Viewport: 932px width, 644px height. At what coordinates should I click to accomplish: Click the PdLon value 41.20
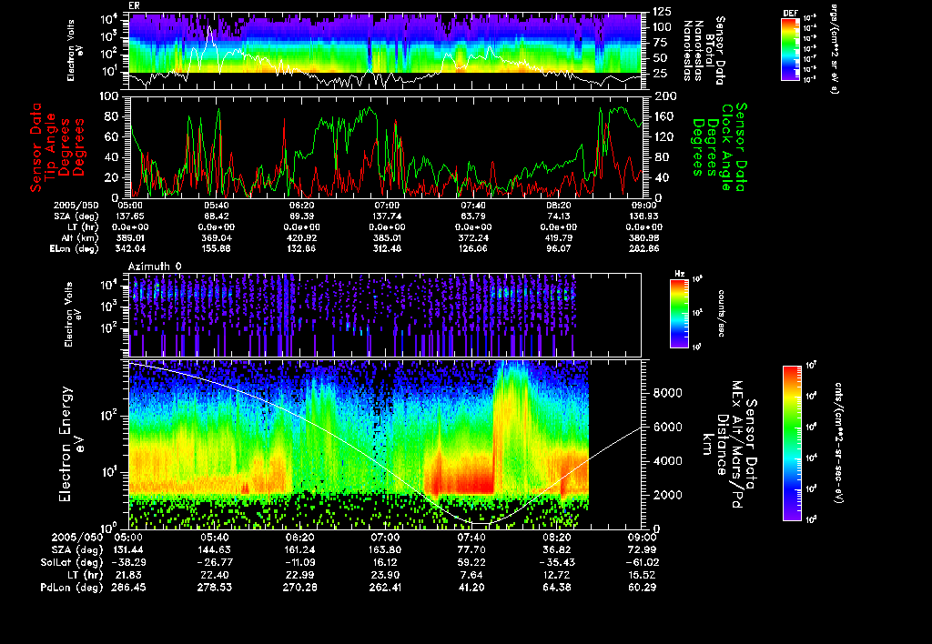click(x=471, y=588)
